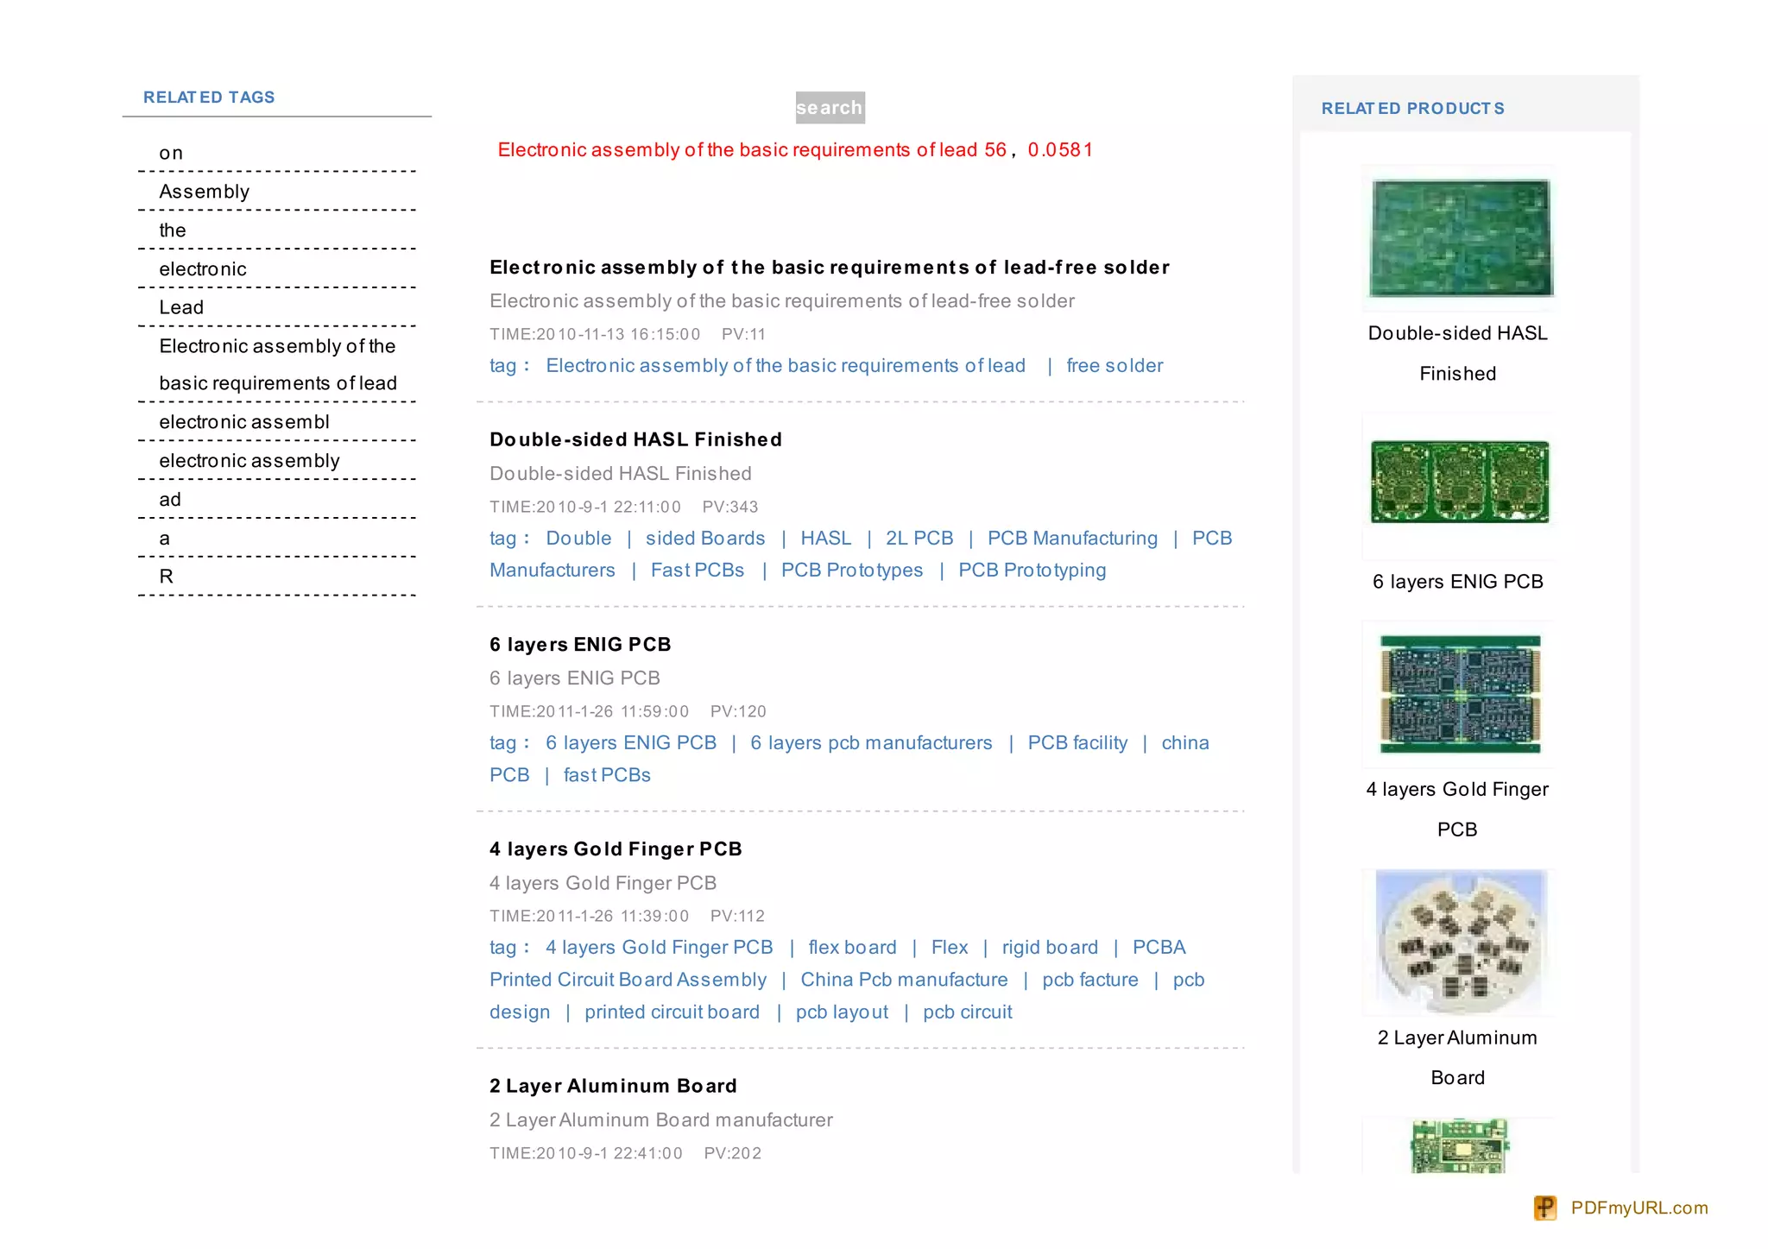This screenshot has width=1768, height=1249.
Task: Select the 'electronic assembly' related tag
Action: [x=249, y=461]
